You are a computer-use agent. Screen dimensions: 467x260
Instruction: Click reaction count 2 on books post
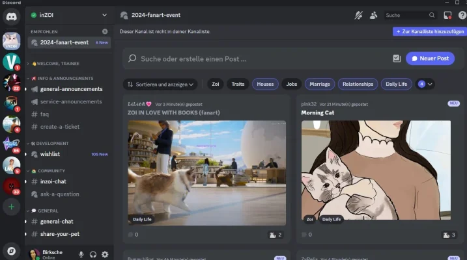[276, 235]
